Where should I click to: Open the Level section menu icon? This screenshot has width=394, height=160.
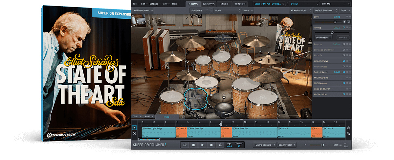point(347,16)
